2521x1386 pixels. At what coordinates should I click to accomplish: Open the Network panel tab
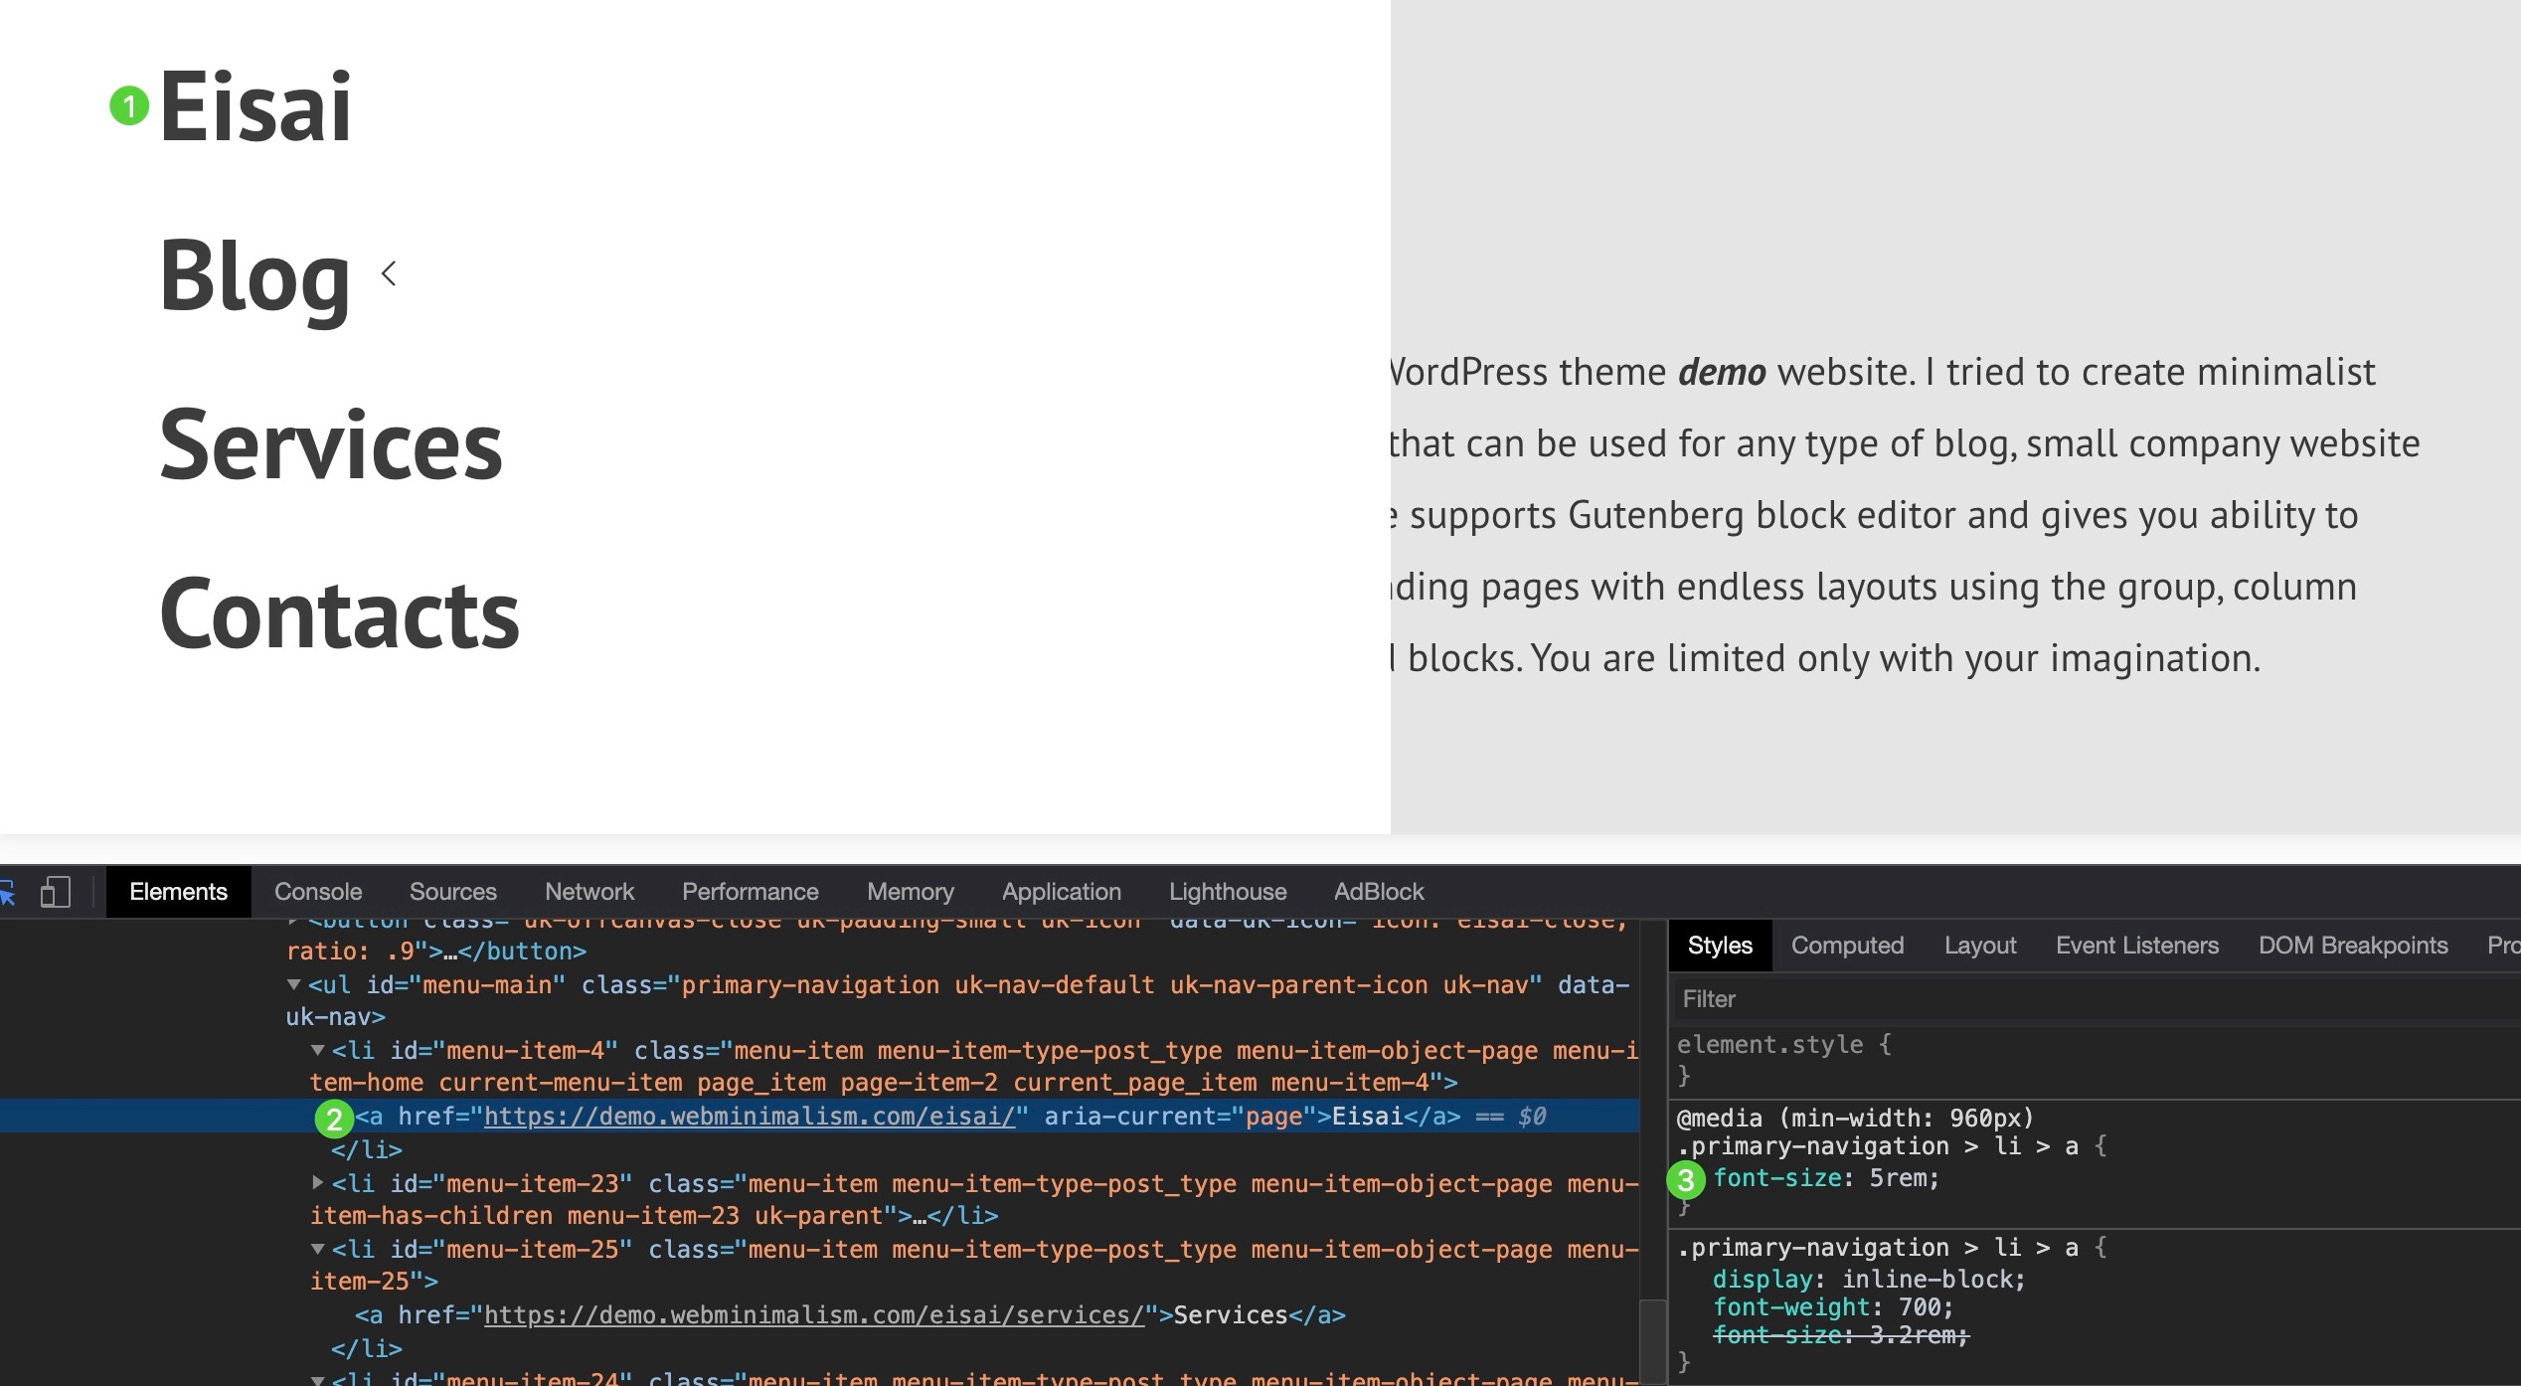[588, 892]
